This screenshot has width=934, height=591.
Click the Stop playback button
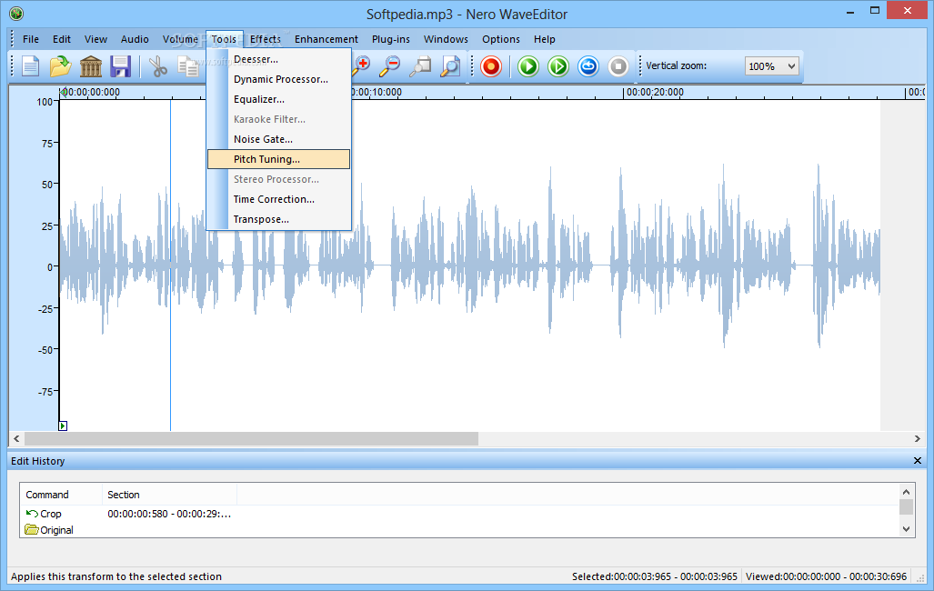(618, 66)
